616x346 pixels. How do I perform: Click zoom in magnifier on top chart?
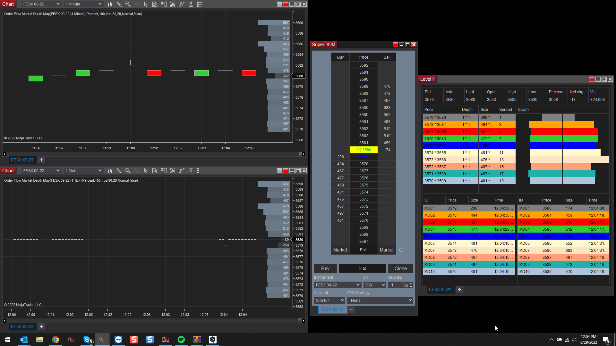click(x=128, y=4)
